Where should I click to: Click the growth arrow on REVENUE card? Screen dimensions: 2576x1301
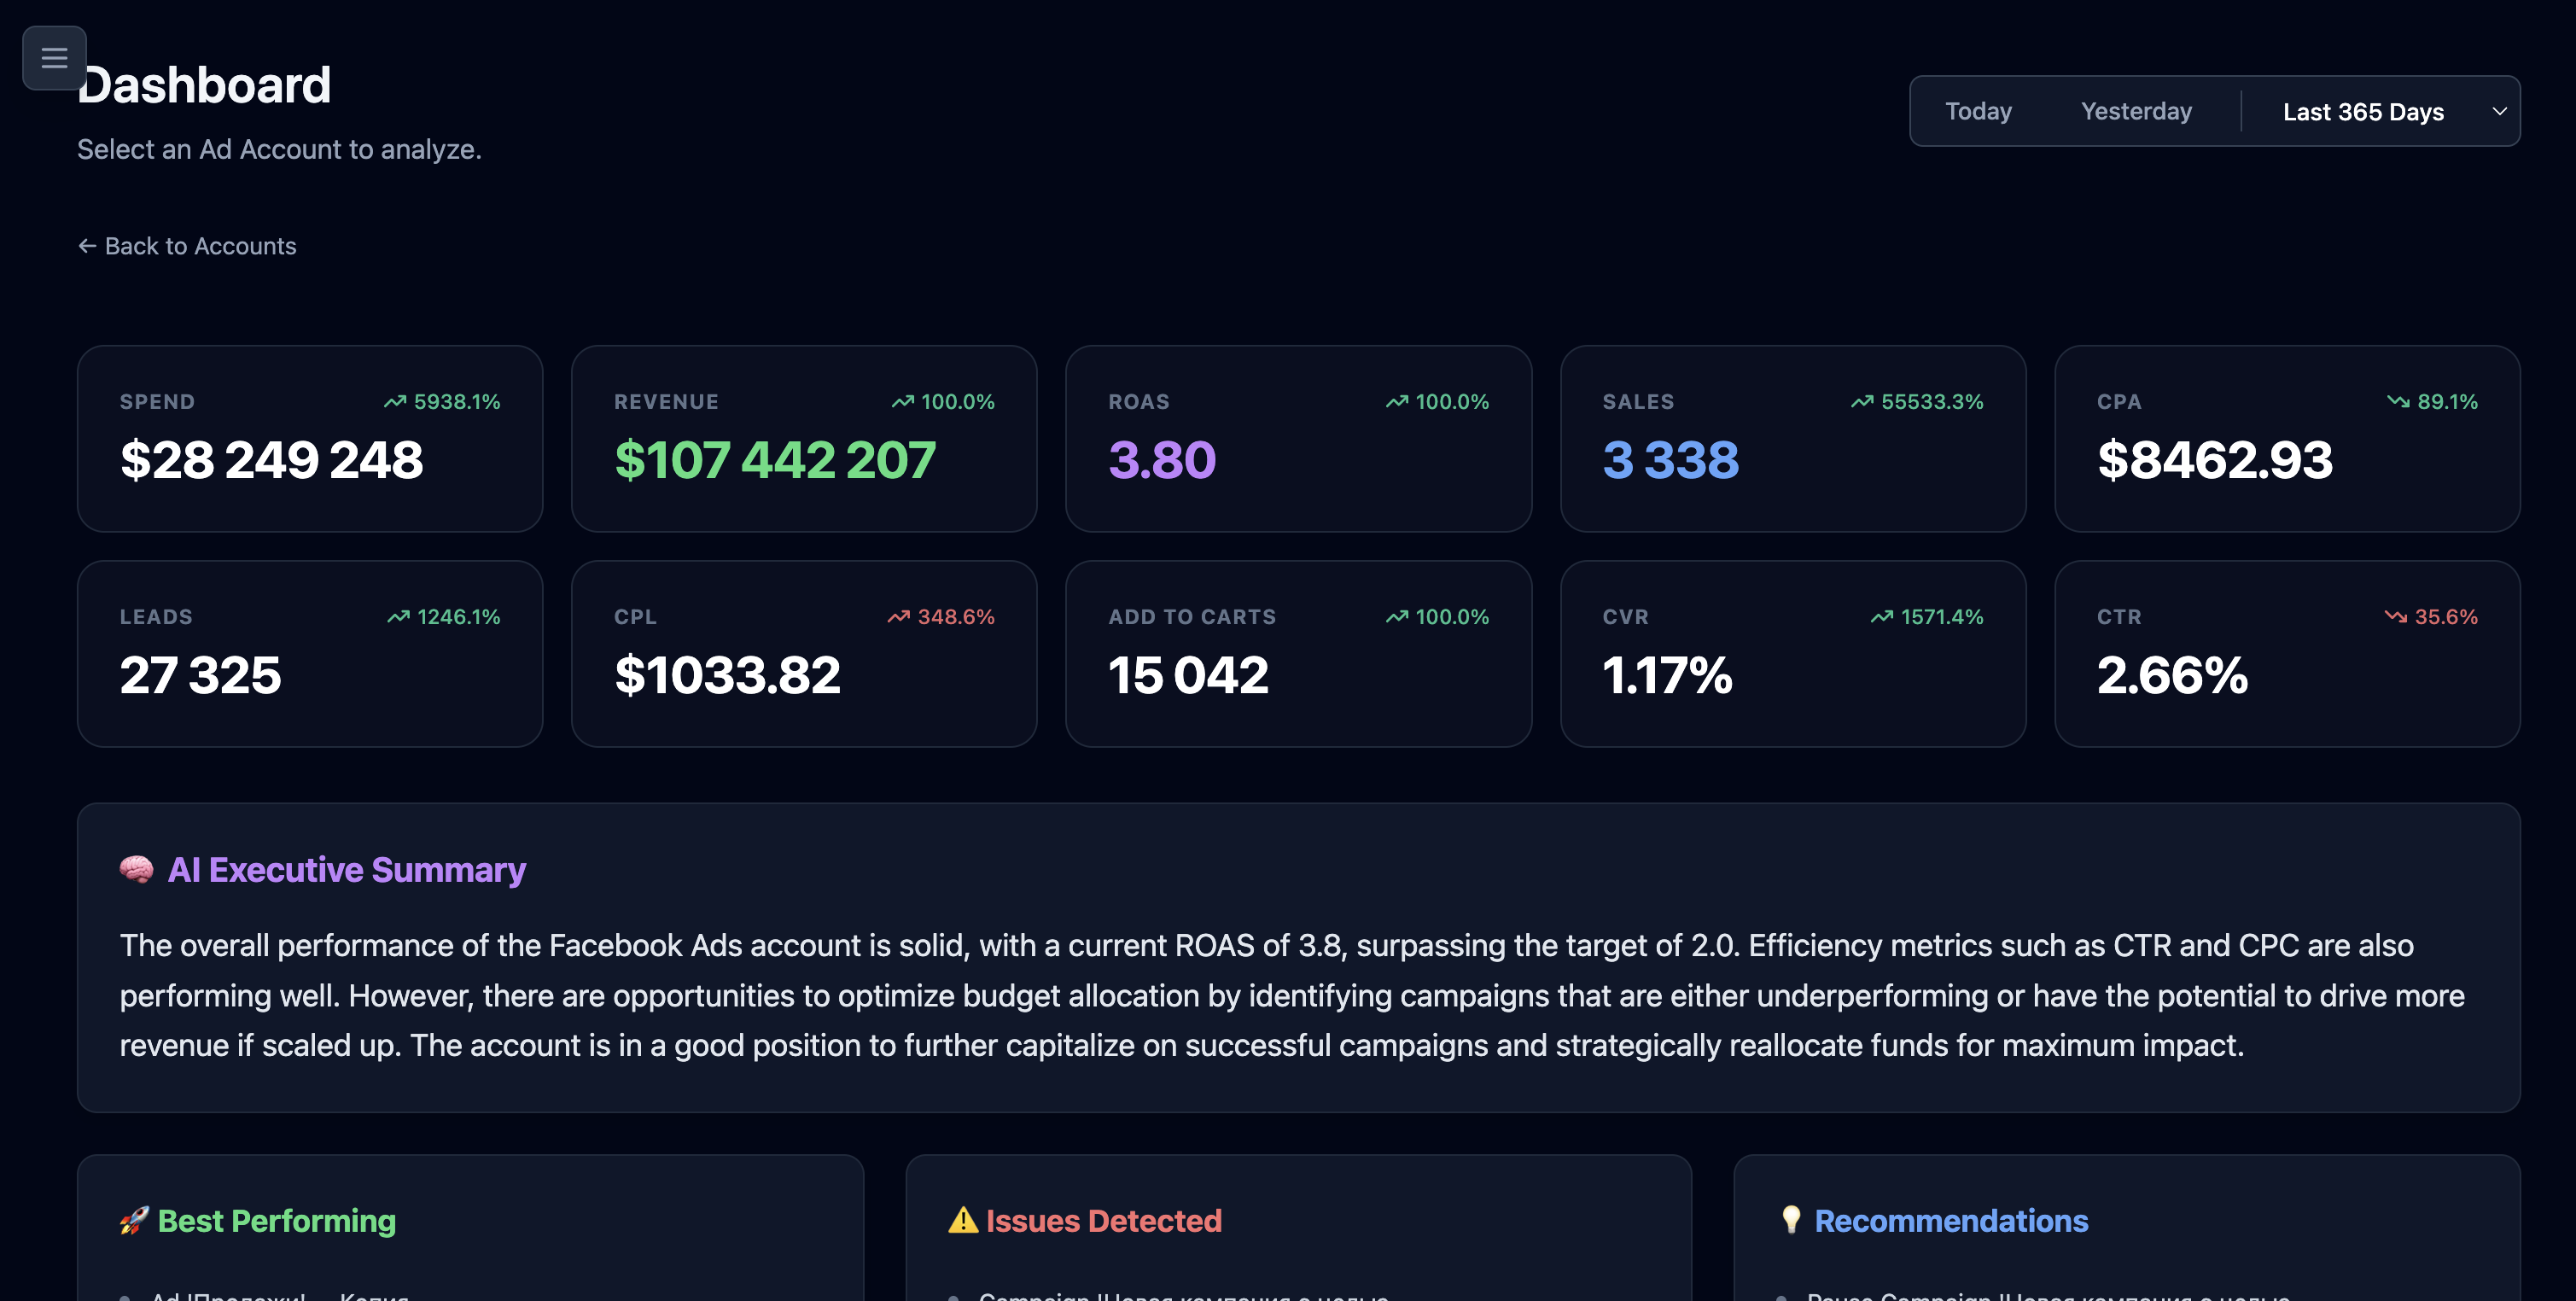(901, 401)
